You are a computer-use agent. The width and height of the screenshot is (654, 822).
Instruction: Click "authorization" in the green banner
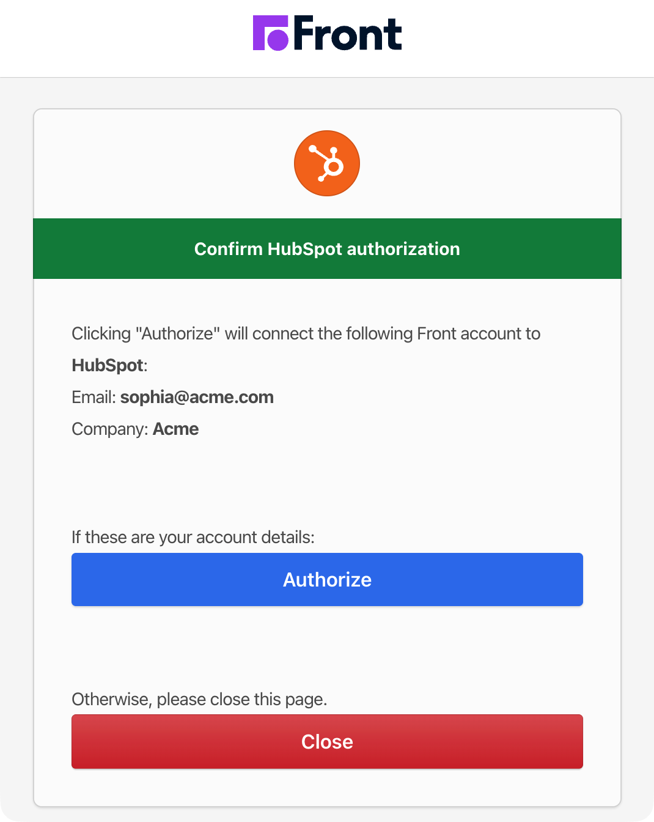[x=403, y=249]
